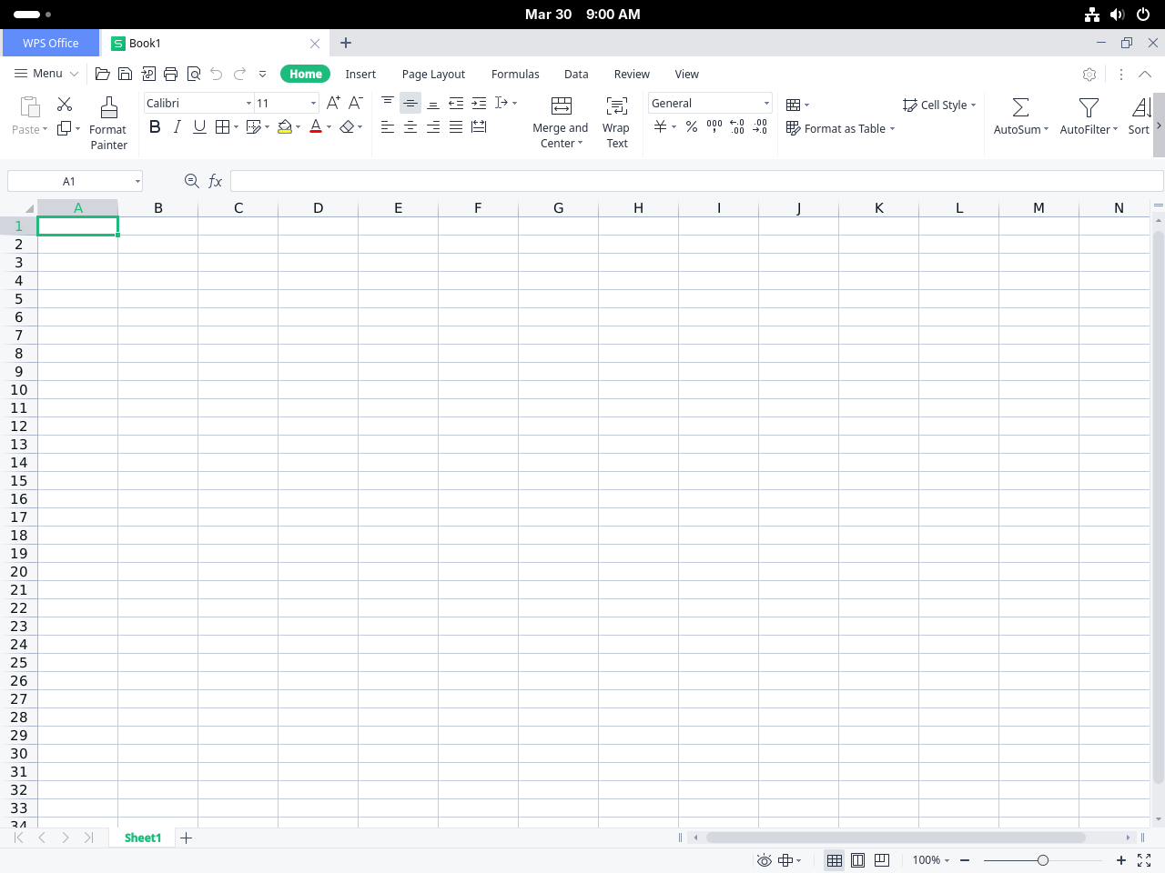Toggle right alignment
This screenshot has height=873, width=1165.
(x=432, y=126)
